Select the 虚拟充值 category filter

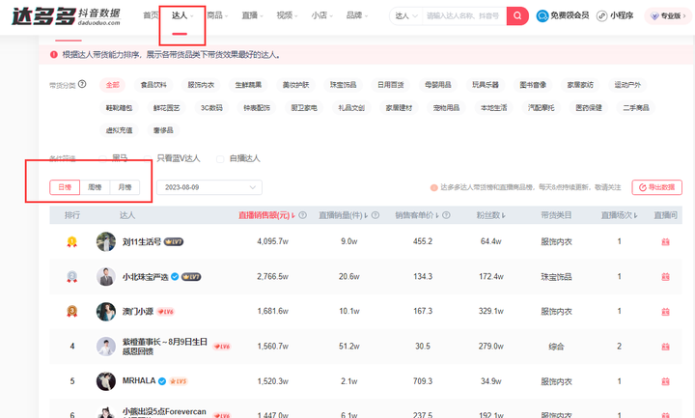click(x=119, y=130)
